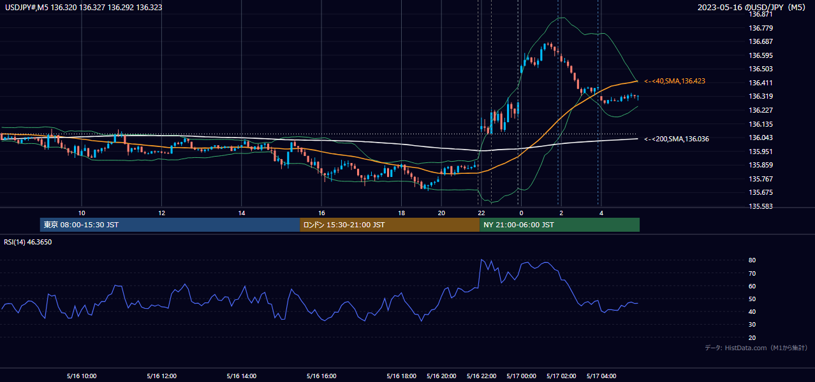Viewport: 815px width, 382px height.
Task: Click the 5/16 18:00 date label
Action: (401, 376)
